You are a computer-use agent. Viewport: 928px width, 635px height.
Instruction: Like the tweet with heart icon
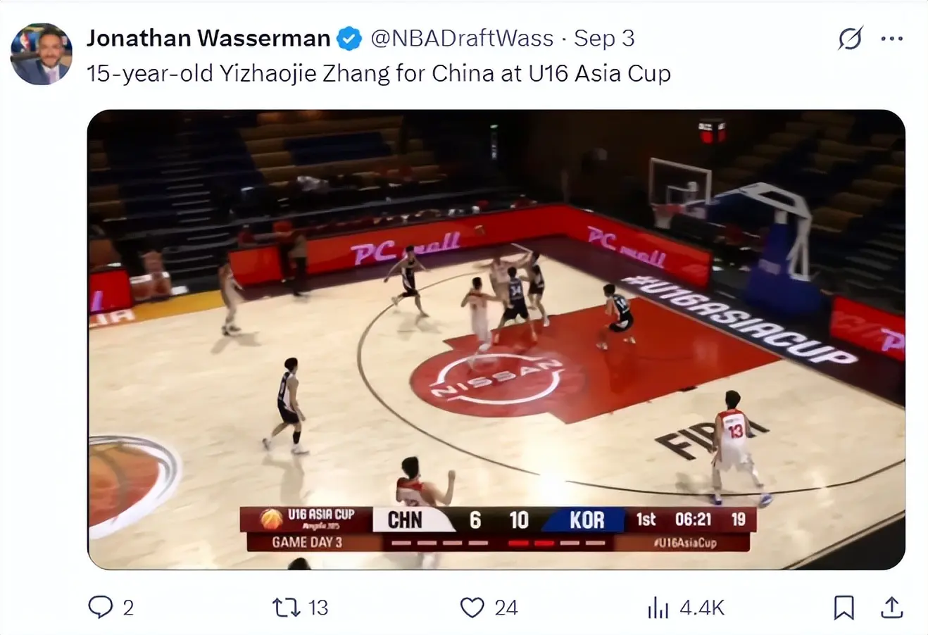click(x=472, y=607)
